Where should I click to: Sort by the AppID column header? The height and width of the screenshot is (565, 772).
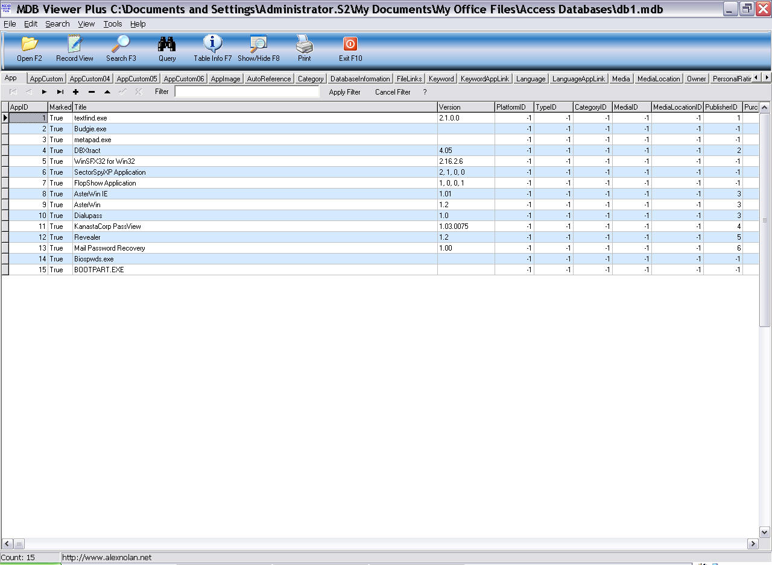pos(28,107)
